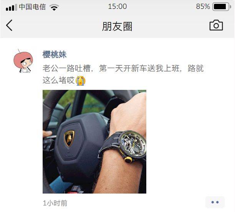Viewport: 235px width, 212px height.
Task: Tap the back arrow icon
Action: 9,25
